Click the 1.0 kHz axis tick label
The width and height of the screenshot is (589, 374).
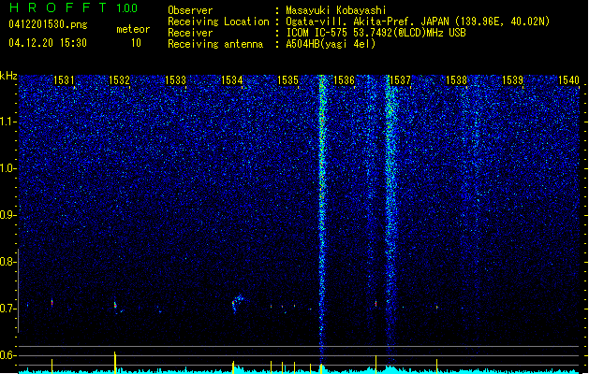pos(7,168)
